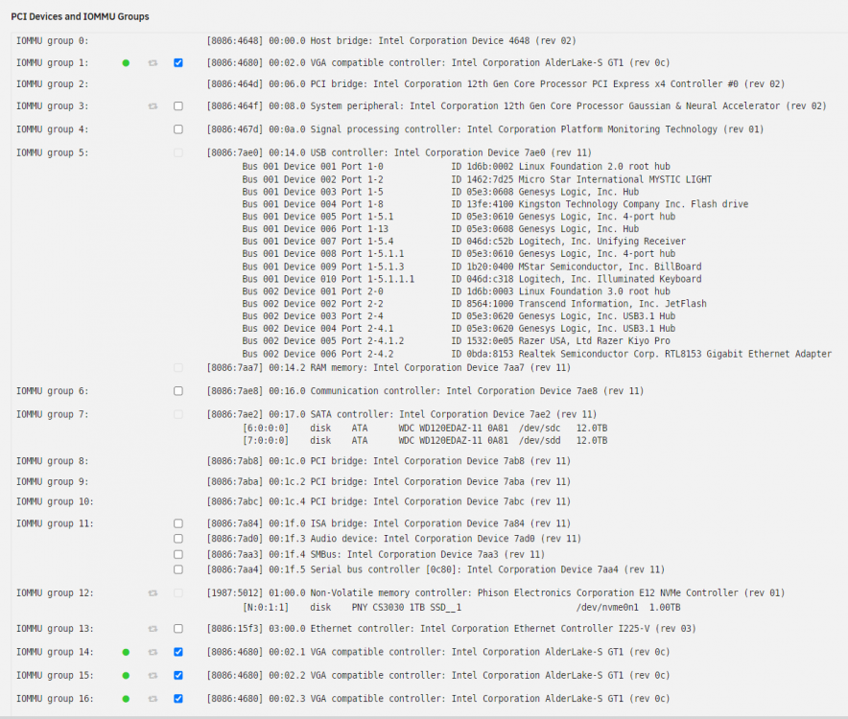
Task: Click the Logitech Illuminated Keyboard entry
Action: (x=472, y=280)
